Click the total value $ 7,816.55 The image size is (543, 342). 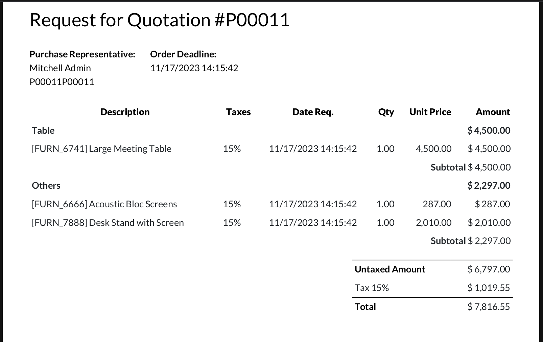489,307
